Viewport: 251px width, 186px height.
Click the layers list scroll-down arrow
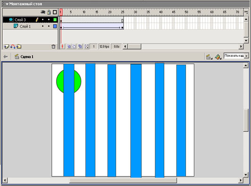(246, 41)
